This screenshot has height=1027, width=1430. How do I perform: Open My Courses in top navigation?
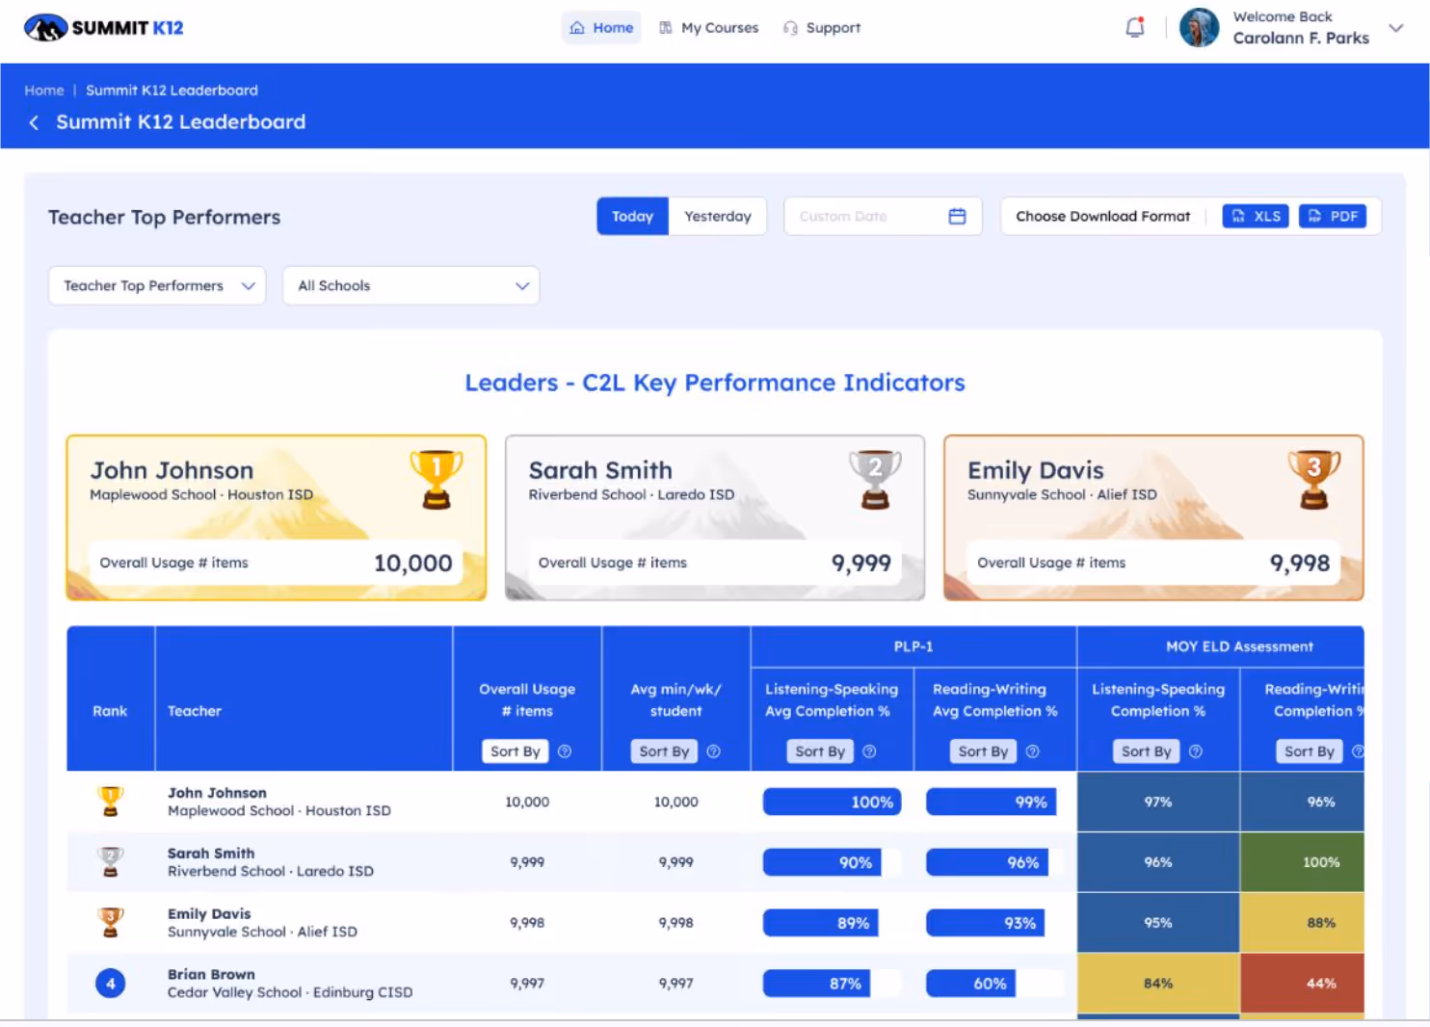709,28
